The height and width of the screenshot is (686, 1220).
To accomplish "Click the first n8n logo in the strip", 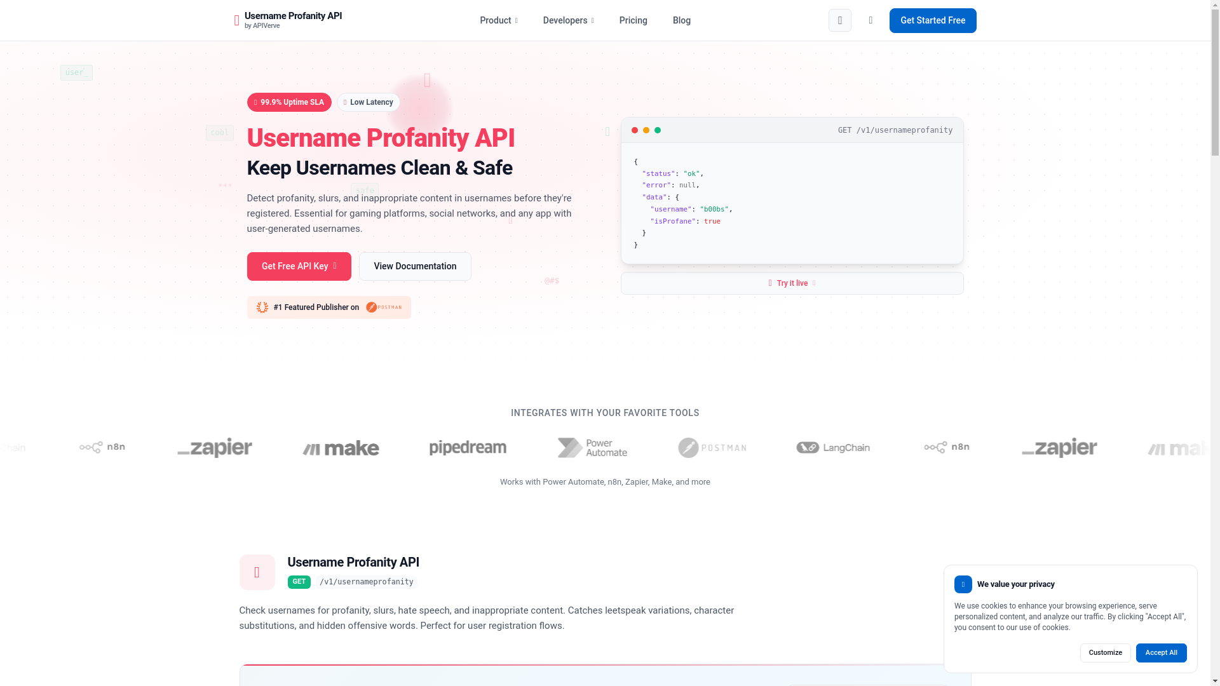I will point(102,447).
